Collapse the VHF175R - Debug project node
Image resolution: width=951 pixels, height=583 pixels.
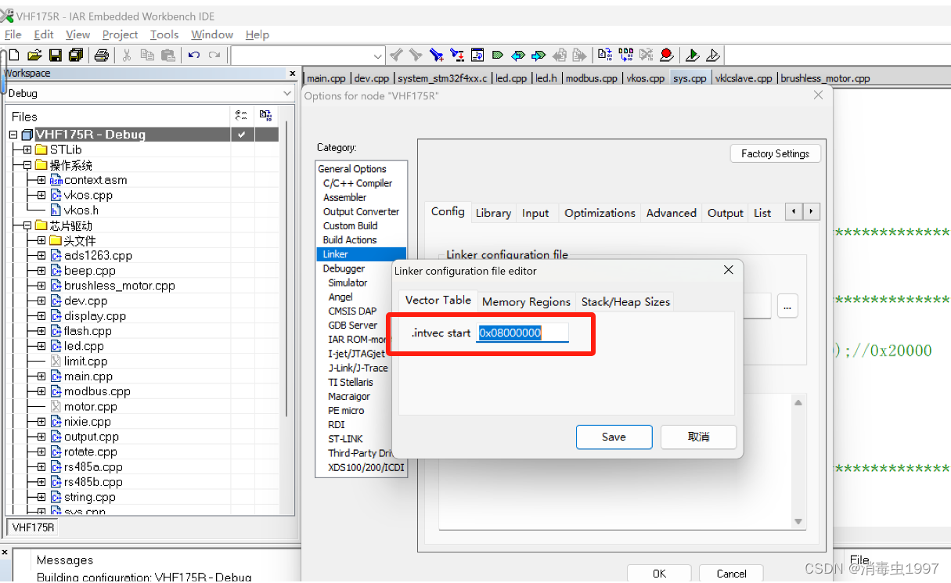pos(13,135)
